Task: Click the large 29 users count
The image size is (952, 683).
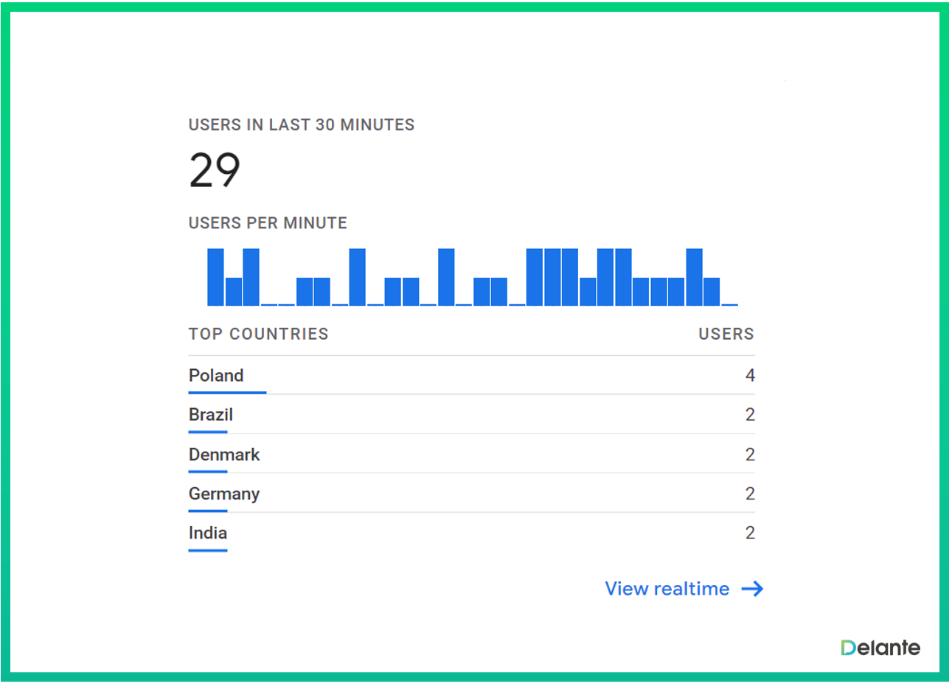Action: tap(215, 170)
